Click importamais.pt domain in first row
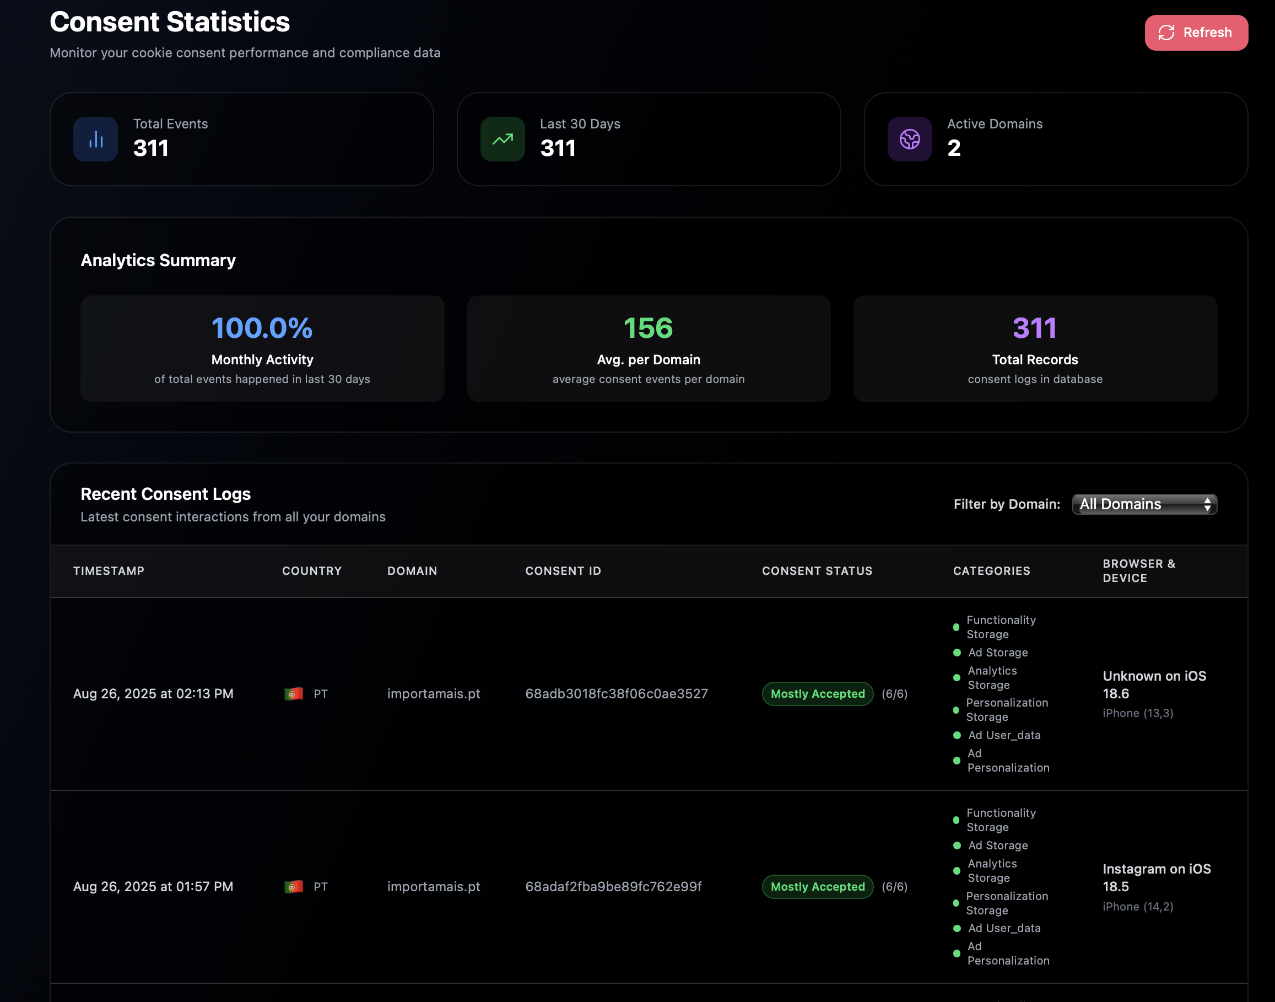This screenshot has height=1002, width=1275. [x=434, y=693]
